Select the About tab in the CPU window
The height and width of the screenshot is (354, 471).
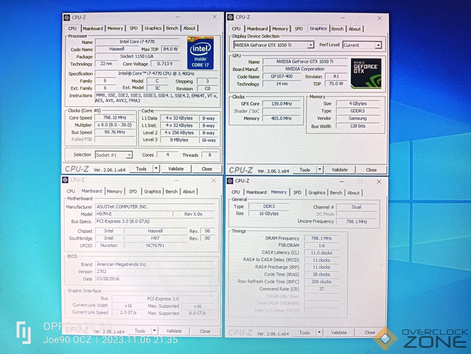pos(189,28)
